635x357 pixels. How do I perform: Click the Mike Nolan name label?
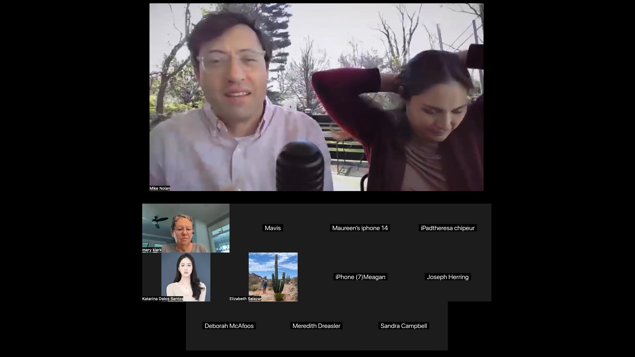(x=160, y=188)
